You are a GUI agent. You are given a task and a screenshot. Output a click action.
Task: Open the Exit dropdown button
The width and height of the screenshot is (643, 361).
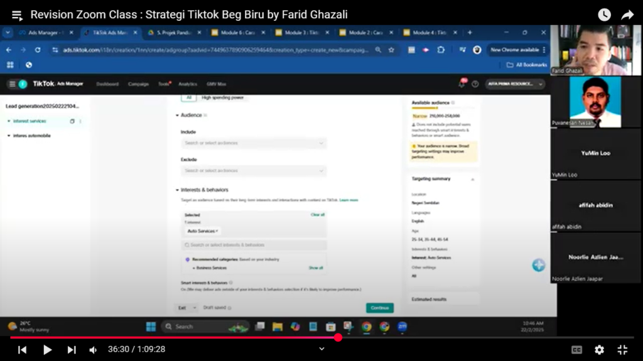click(187, 308)
